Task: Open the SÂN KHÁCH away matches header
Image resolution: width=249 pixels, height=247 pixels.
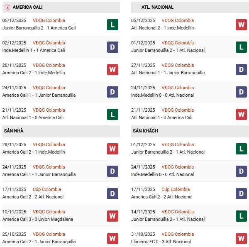Action: 145,131
